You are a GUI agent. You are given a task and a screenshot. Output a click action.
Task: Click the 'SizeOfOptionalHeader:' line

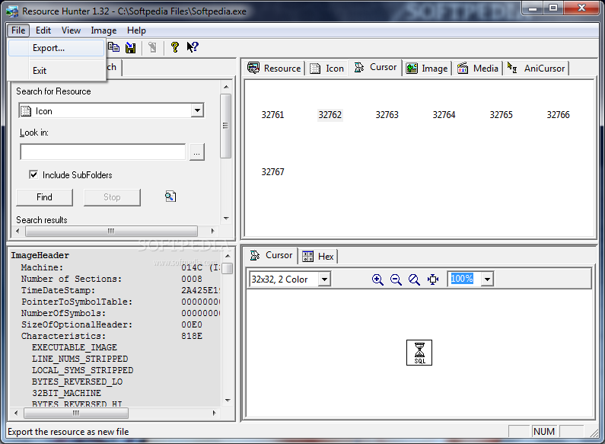pyautogui.click(x=76, y=324)
